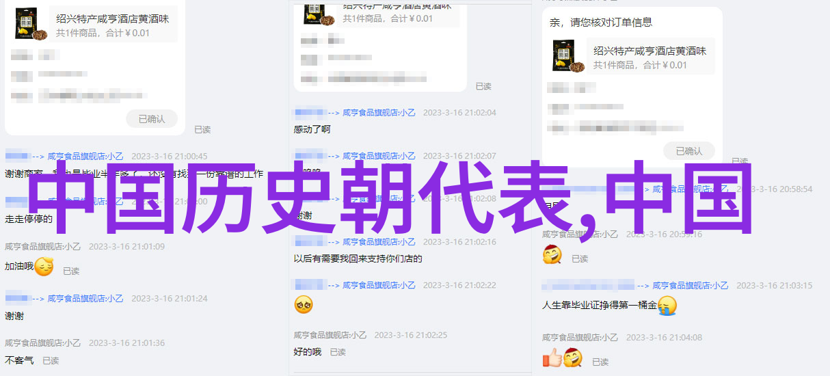Click 已确认 button in the right order card
Screen dimensions: 830x376
[x=688, y=151]
